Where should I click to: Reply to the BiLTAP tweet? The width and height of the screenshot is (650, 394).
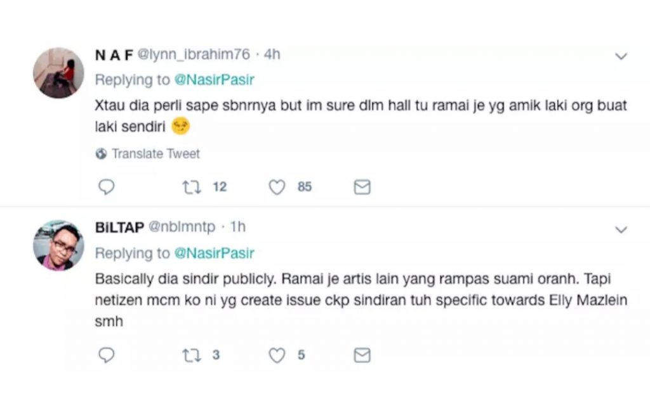pos(107,355)
